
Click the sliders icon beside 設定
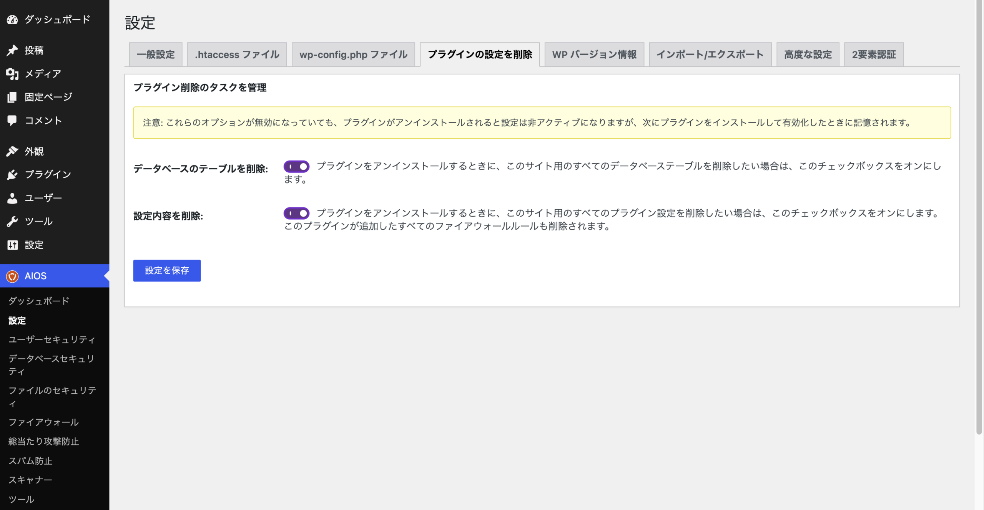[12, 245]
